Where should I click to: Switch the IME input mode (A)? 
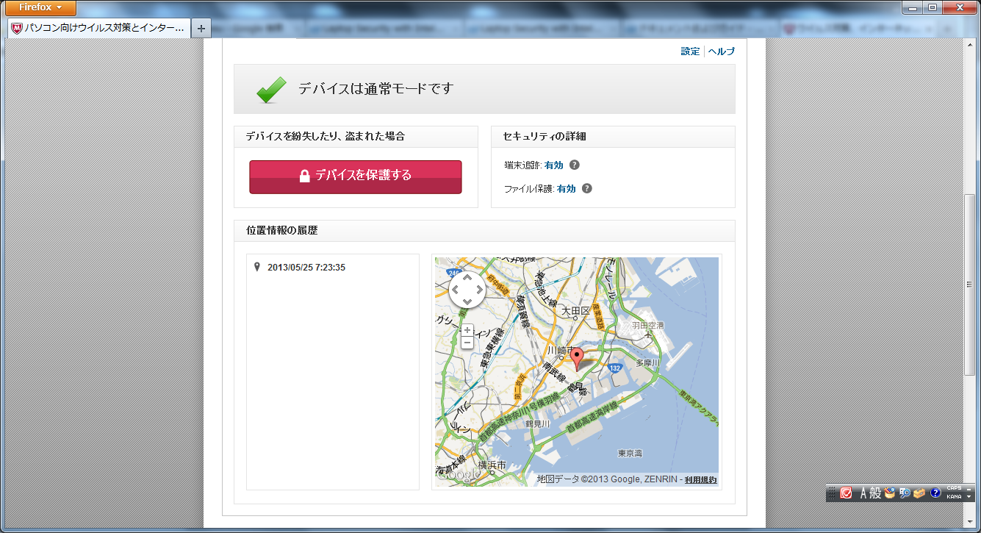tap(864, 493)
